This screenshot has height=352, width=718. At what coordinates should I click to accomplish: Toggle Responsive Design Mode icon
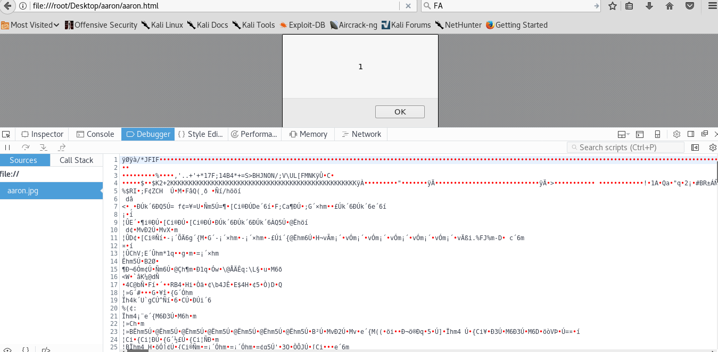658,134
